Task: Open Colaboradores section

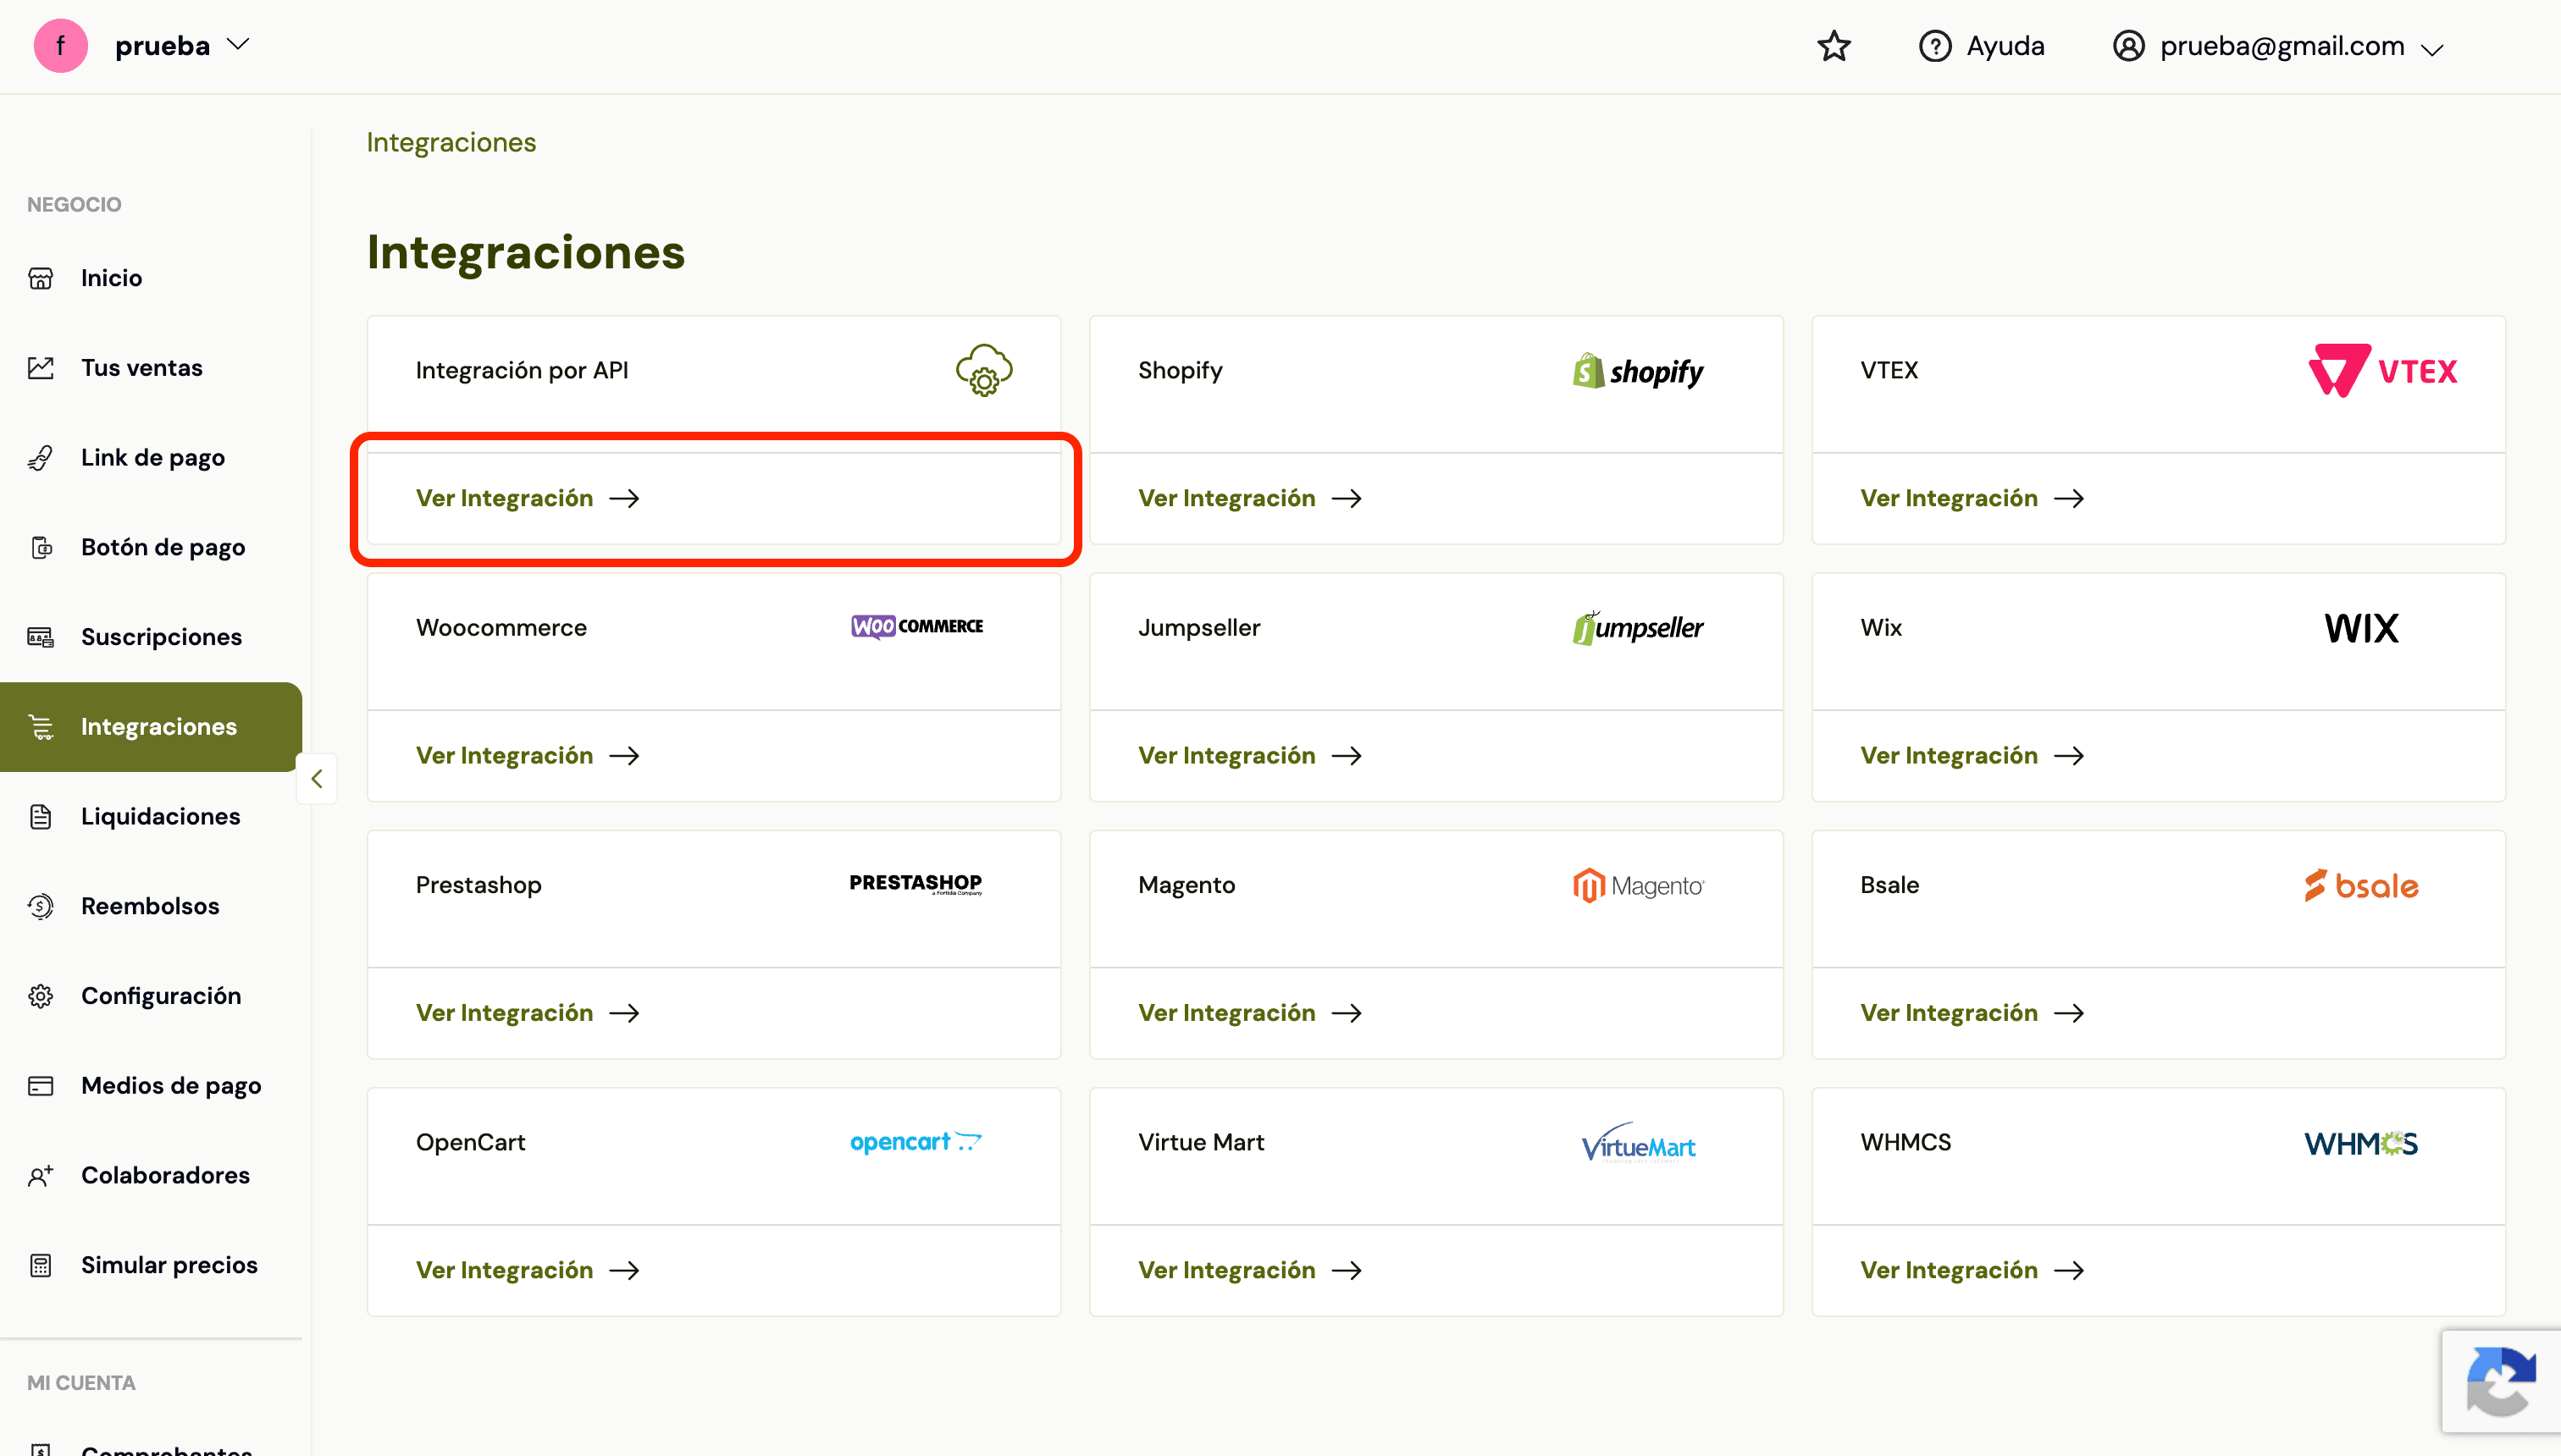Action: pyautogui.click(x=151, y=1175)
